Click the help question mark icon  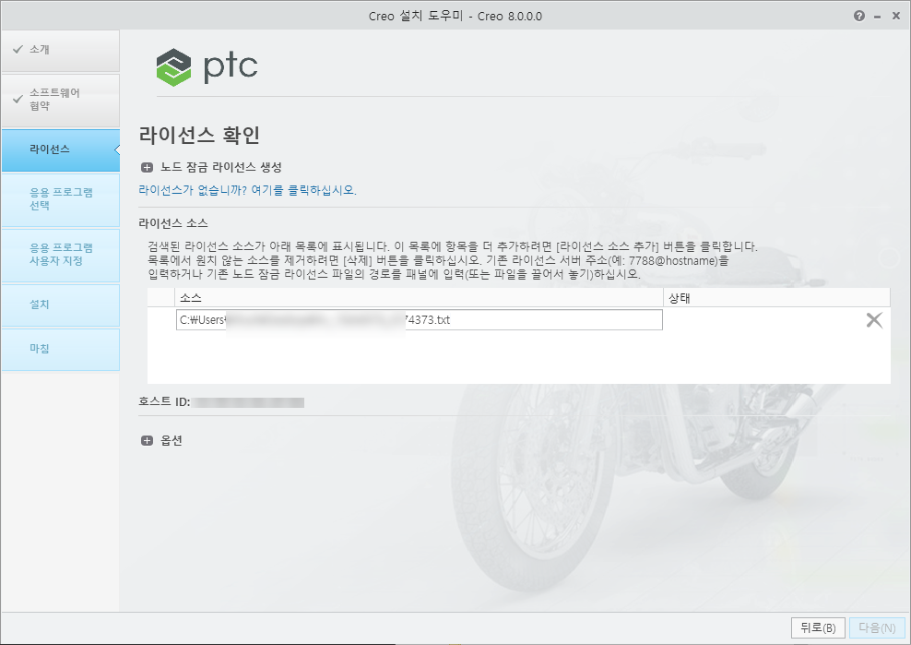click(859, 17)
